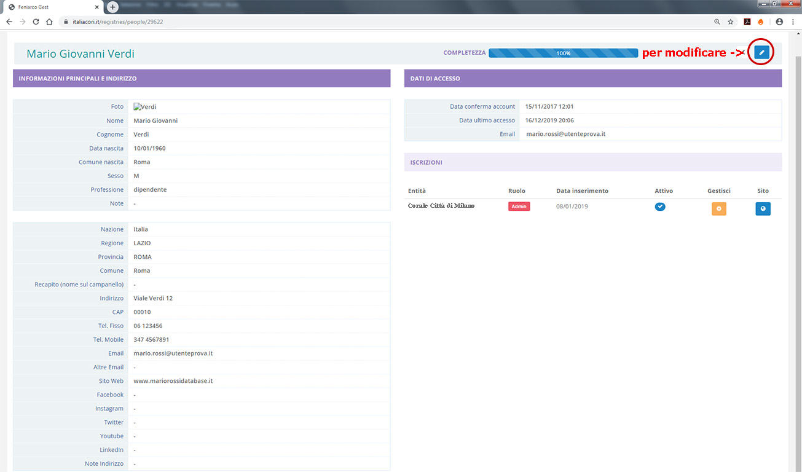The height and width of the screenshot is (472, 802).
Task: Click the page vertical scrollbar
Action: pyautogui.click(x=798, y=246)
